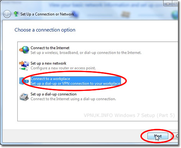
Task: Select the telephone dial-up connection icon
Action: [24, 97]
